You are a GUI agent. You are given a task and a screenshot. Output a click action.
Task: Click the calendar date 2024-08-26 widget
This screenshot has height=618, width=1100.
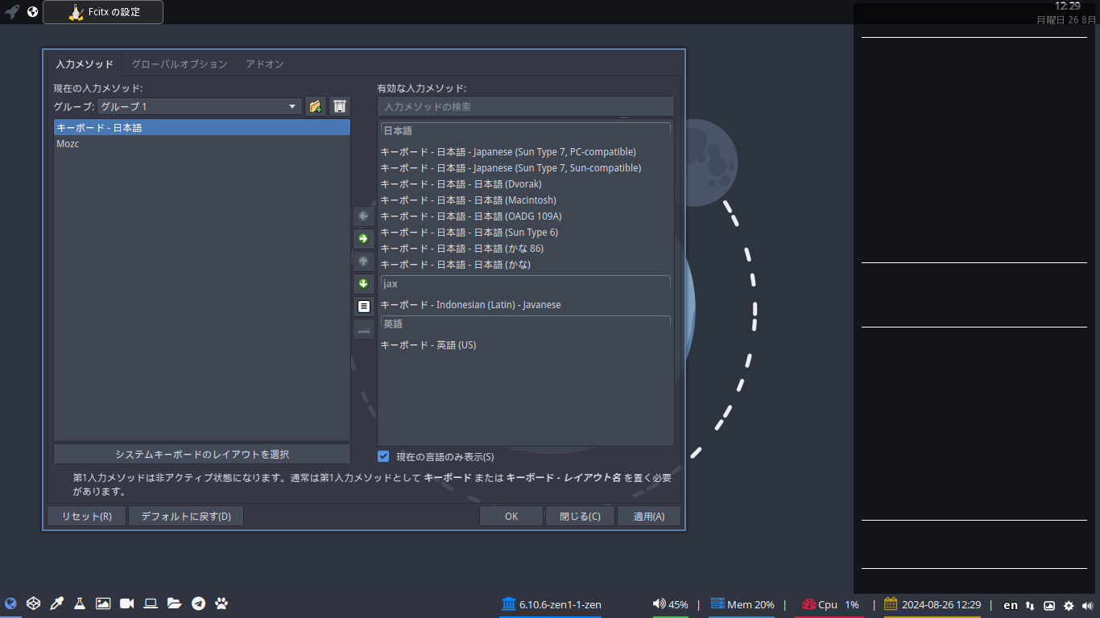[x=933, y=604]
